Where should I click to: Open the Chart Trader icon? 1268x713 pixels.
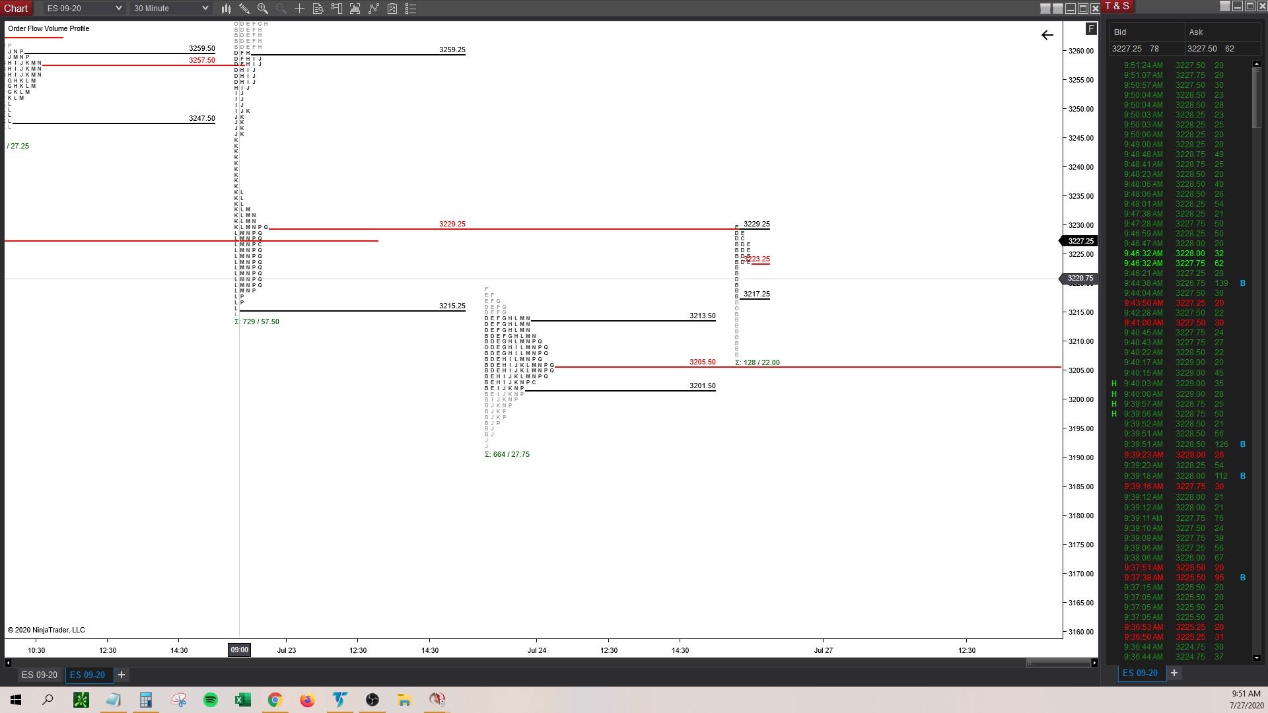click(x=337, y=9)
